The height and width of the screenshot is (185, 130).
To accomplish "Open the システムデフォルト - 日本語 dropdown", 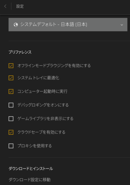I will (x=68, y=24).
